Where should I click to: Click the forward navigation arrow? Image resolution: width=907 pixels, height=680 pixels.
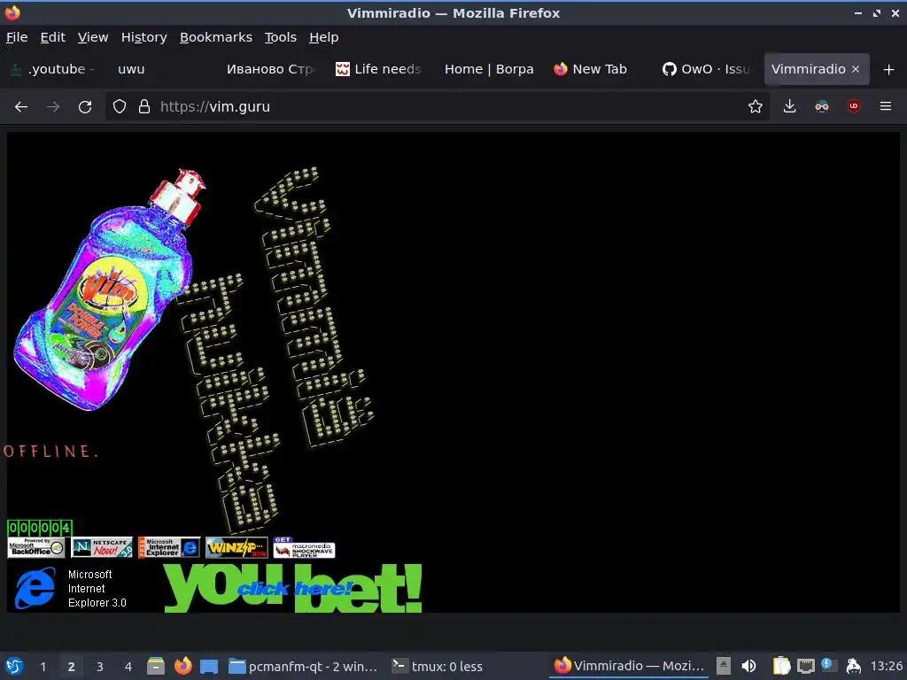click(x=52, y=106)
